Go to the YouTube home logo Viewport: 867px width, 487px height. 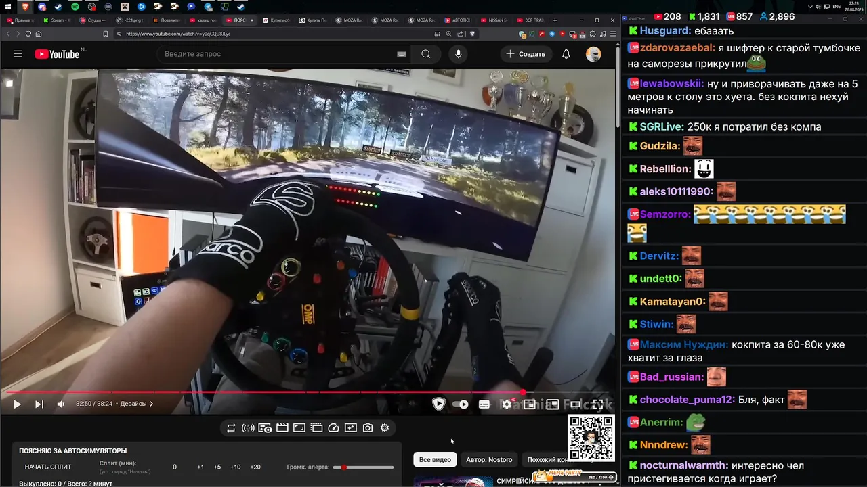56,54
